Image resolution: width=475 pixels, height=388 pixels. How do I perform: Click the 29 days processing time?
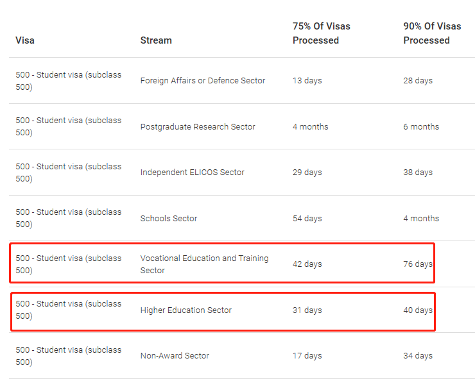point(307,173)
